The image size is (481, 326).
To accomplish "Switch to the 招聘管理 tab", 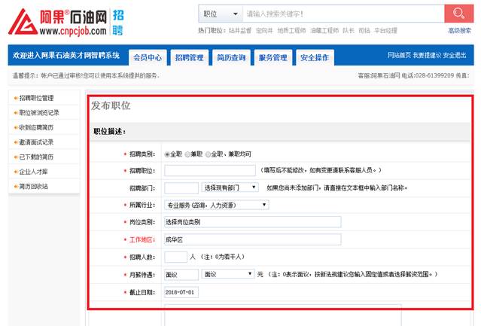I will click(189, 57).
